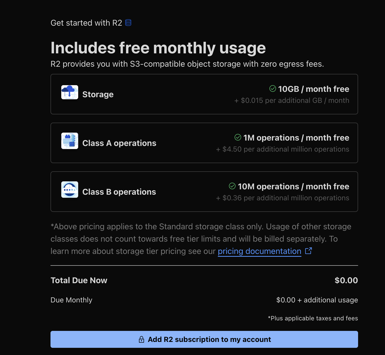Click the Plus applicable taxes and fees note

313,318
